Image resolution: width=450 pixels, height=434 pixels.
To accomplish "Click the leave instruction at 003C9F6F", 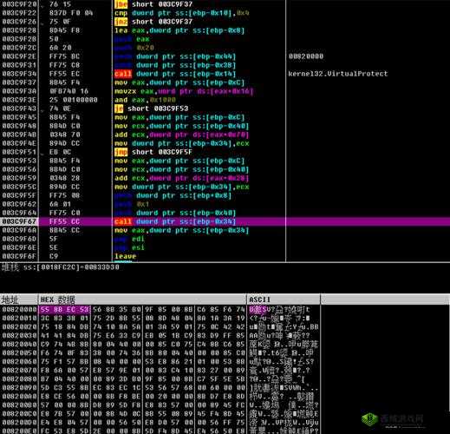I will click(x=125, y=256).
